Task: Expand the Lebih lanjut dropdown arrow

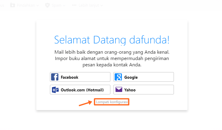Action: point(102,5)
